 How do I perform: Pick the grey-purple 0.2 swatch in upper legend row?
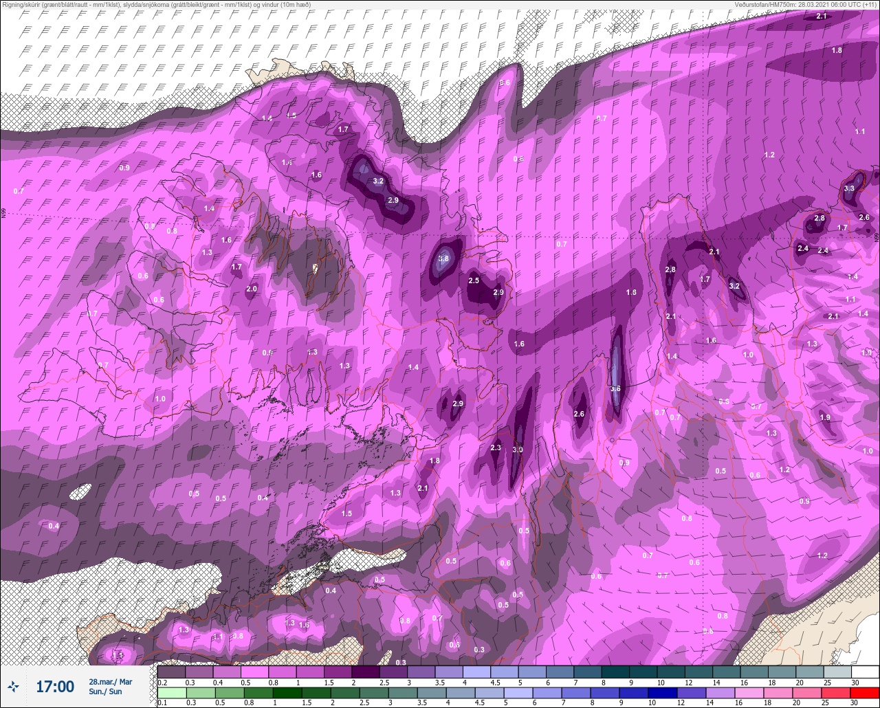[172, 672]
